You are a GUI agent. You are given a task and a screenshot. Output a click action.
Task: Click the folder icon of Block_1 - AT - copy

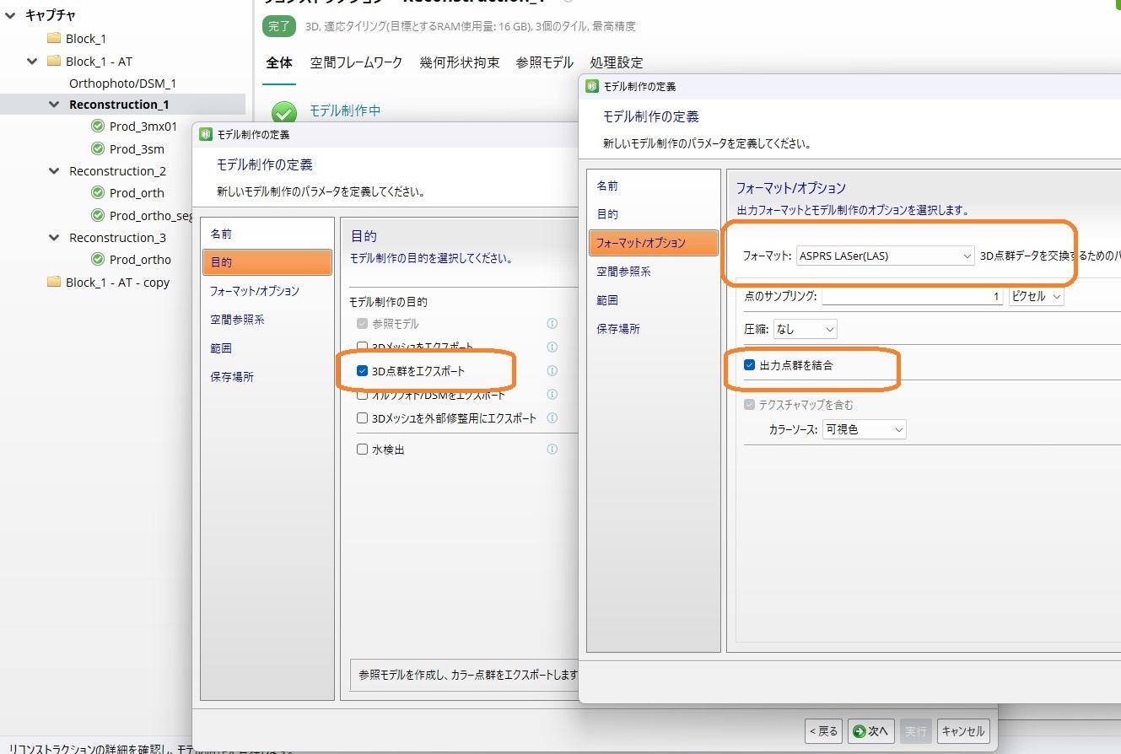(54, 283)
